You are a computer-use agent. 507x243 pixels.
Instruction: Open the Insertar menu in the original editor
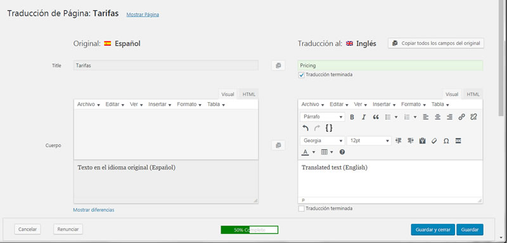pos(160,105)
